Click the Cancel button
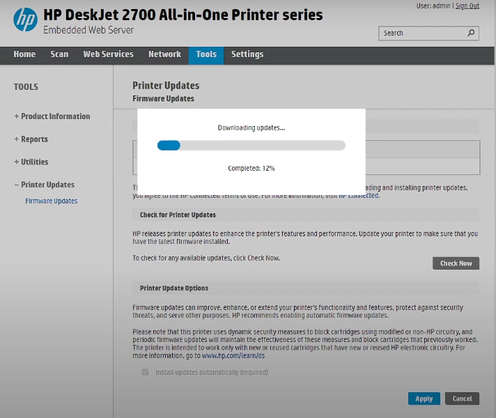 point(462,398)
